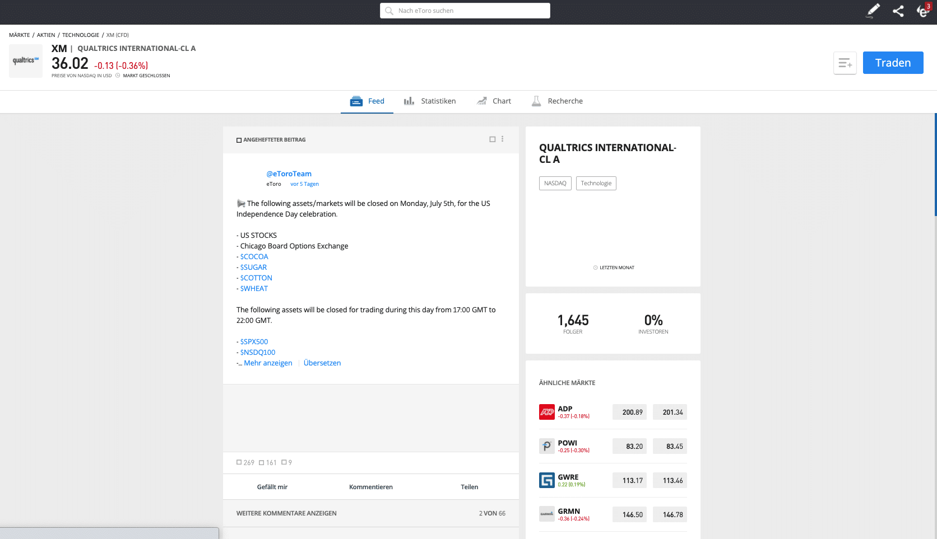Click ADP sell price 200.89
Viewport: 937px width, 539px height.
coord(629,412)
